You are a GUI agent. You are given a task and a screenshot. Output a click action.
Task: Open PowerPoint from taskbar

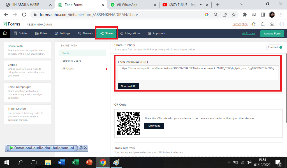point(89,162)
